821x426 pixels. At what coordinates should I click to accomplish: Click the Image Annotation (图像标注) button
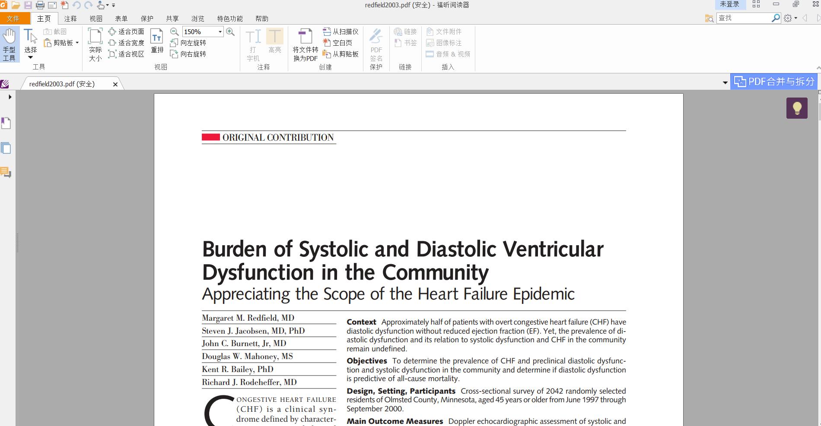444,43
